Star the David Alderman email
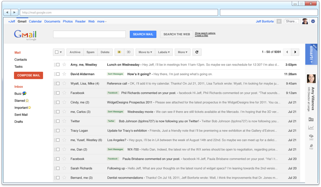 pyautogui.click(x=64, y=74)
